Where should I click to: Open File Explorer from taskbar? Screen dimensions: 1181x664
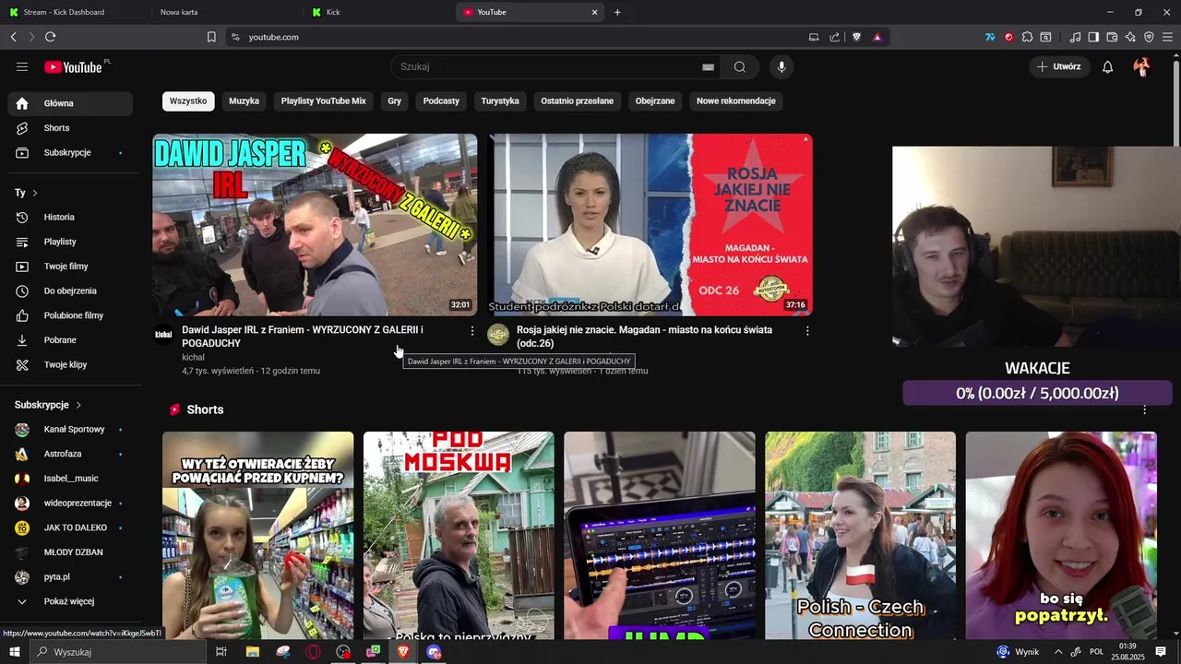click(x=252, y=652)
